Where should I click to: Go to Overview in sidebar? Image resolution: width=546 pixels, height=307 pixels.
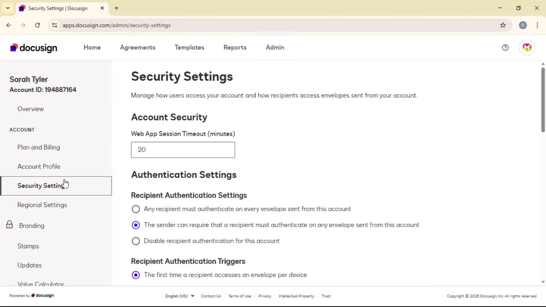coord(30,109)
